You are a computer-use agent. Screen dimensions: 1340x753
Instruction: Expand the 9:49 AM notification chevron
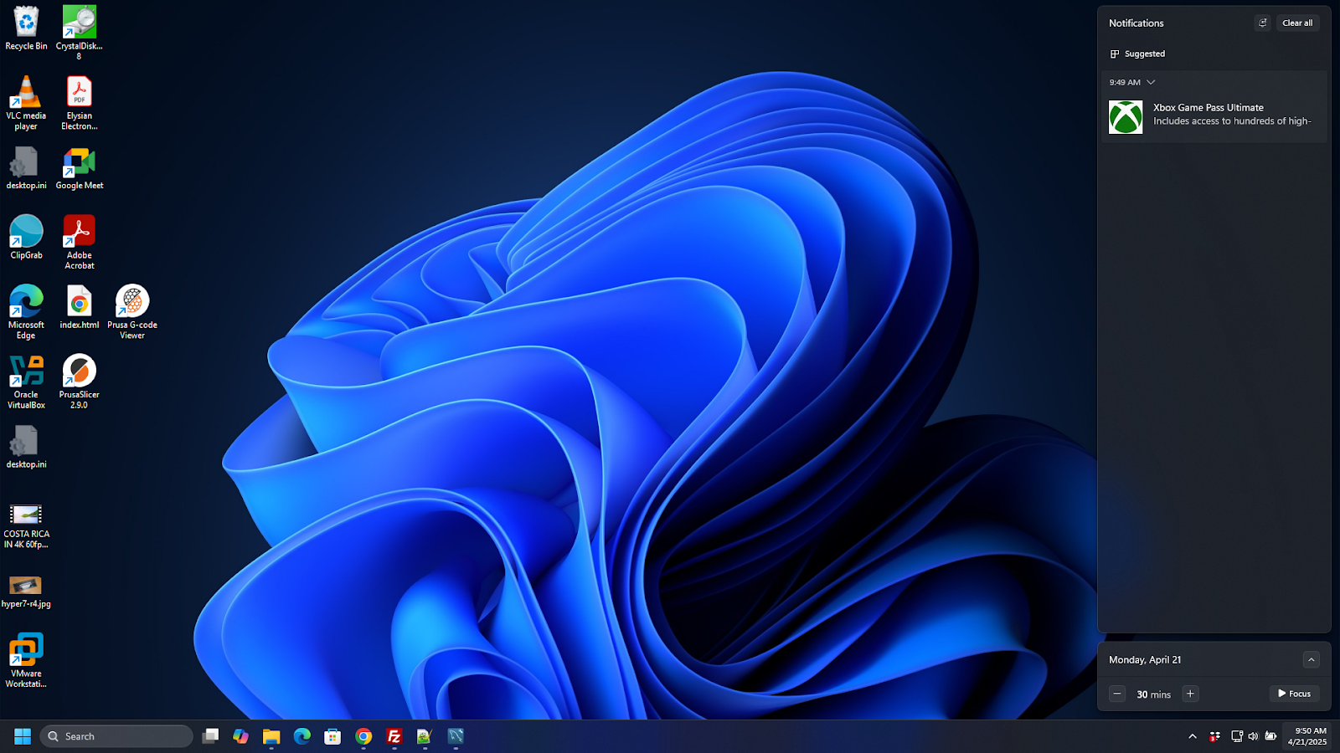1151,82
